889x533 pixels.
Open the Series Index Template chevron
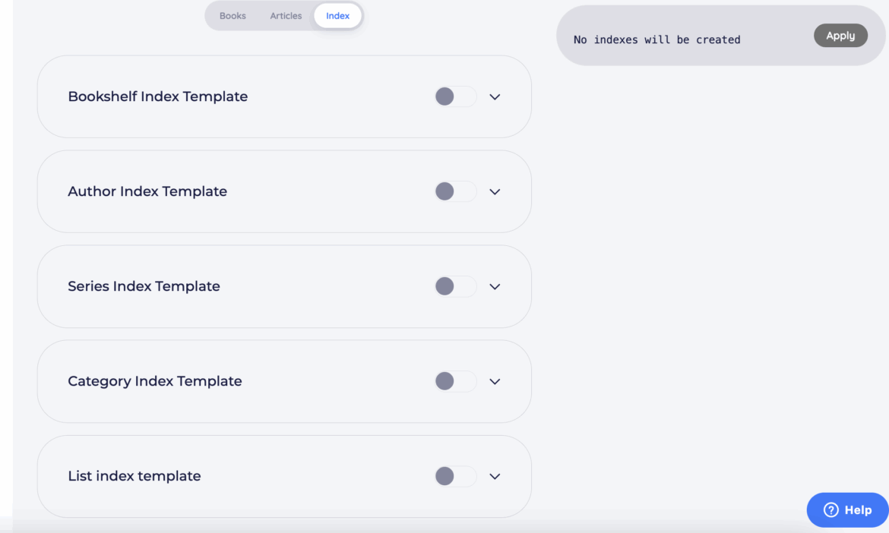pos(495,287)
